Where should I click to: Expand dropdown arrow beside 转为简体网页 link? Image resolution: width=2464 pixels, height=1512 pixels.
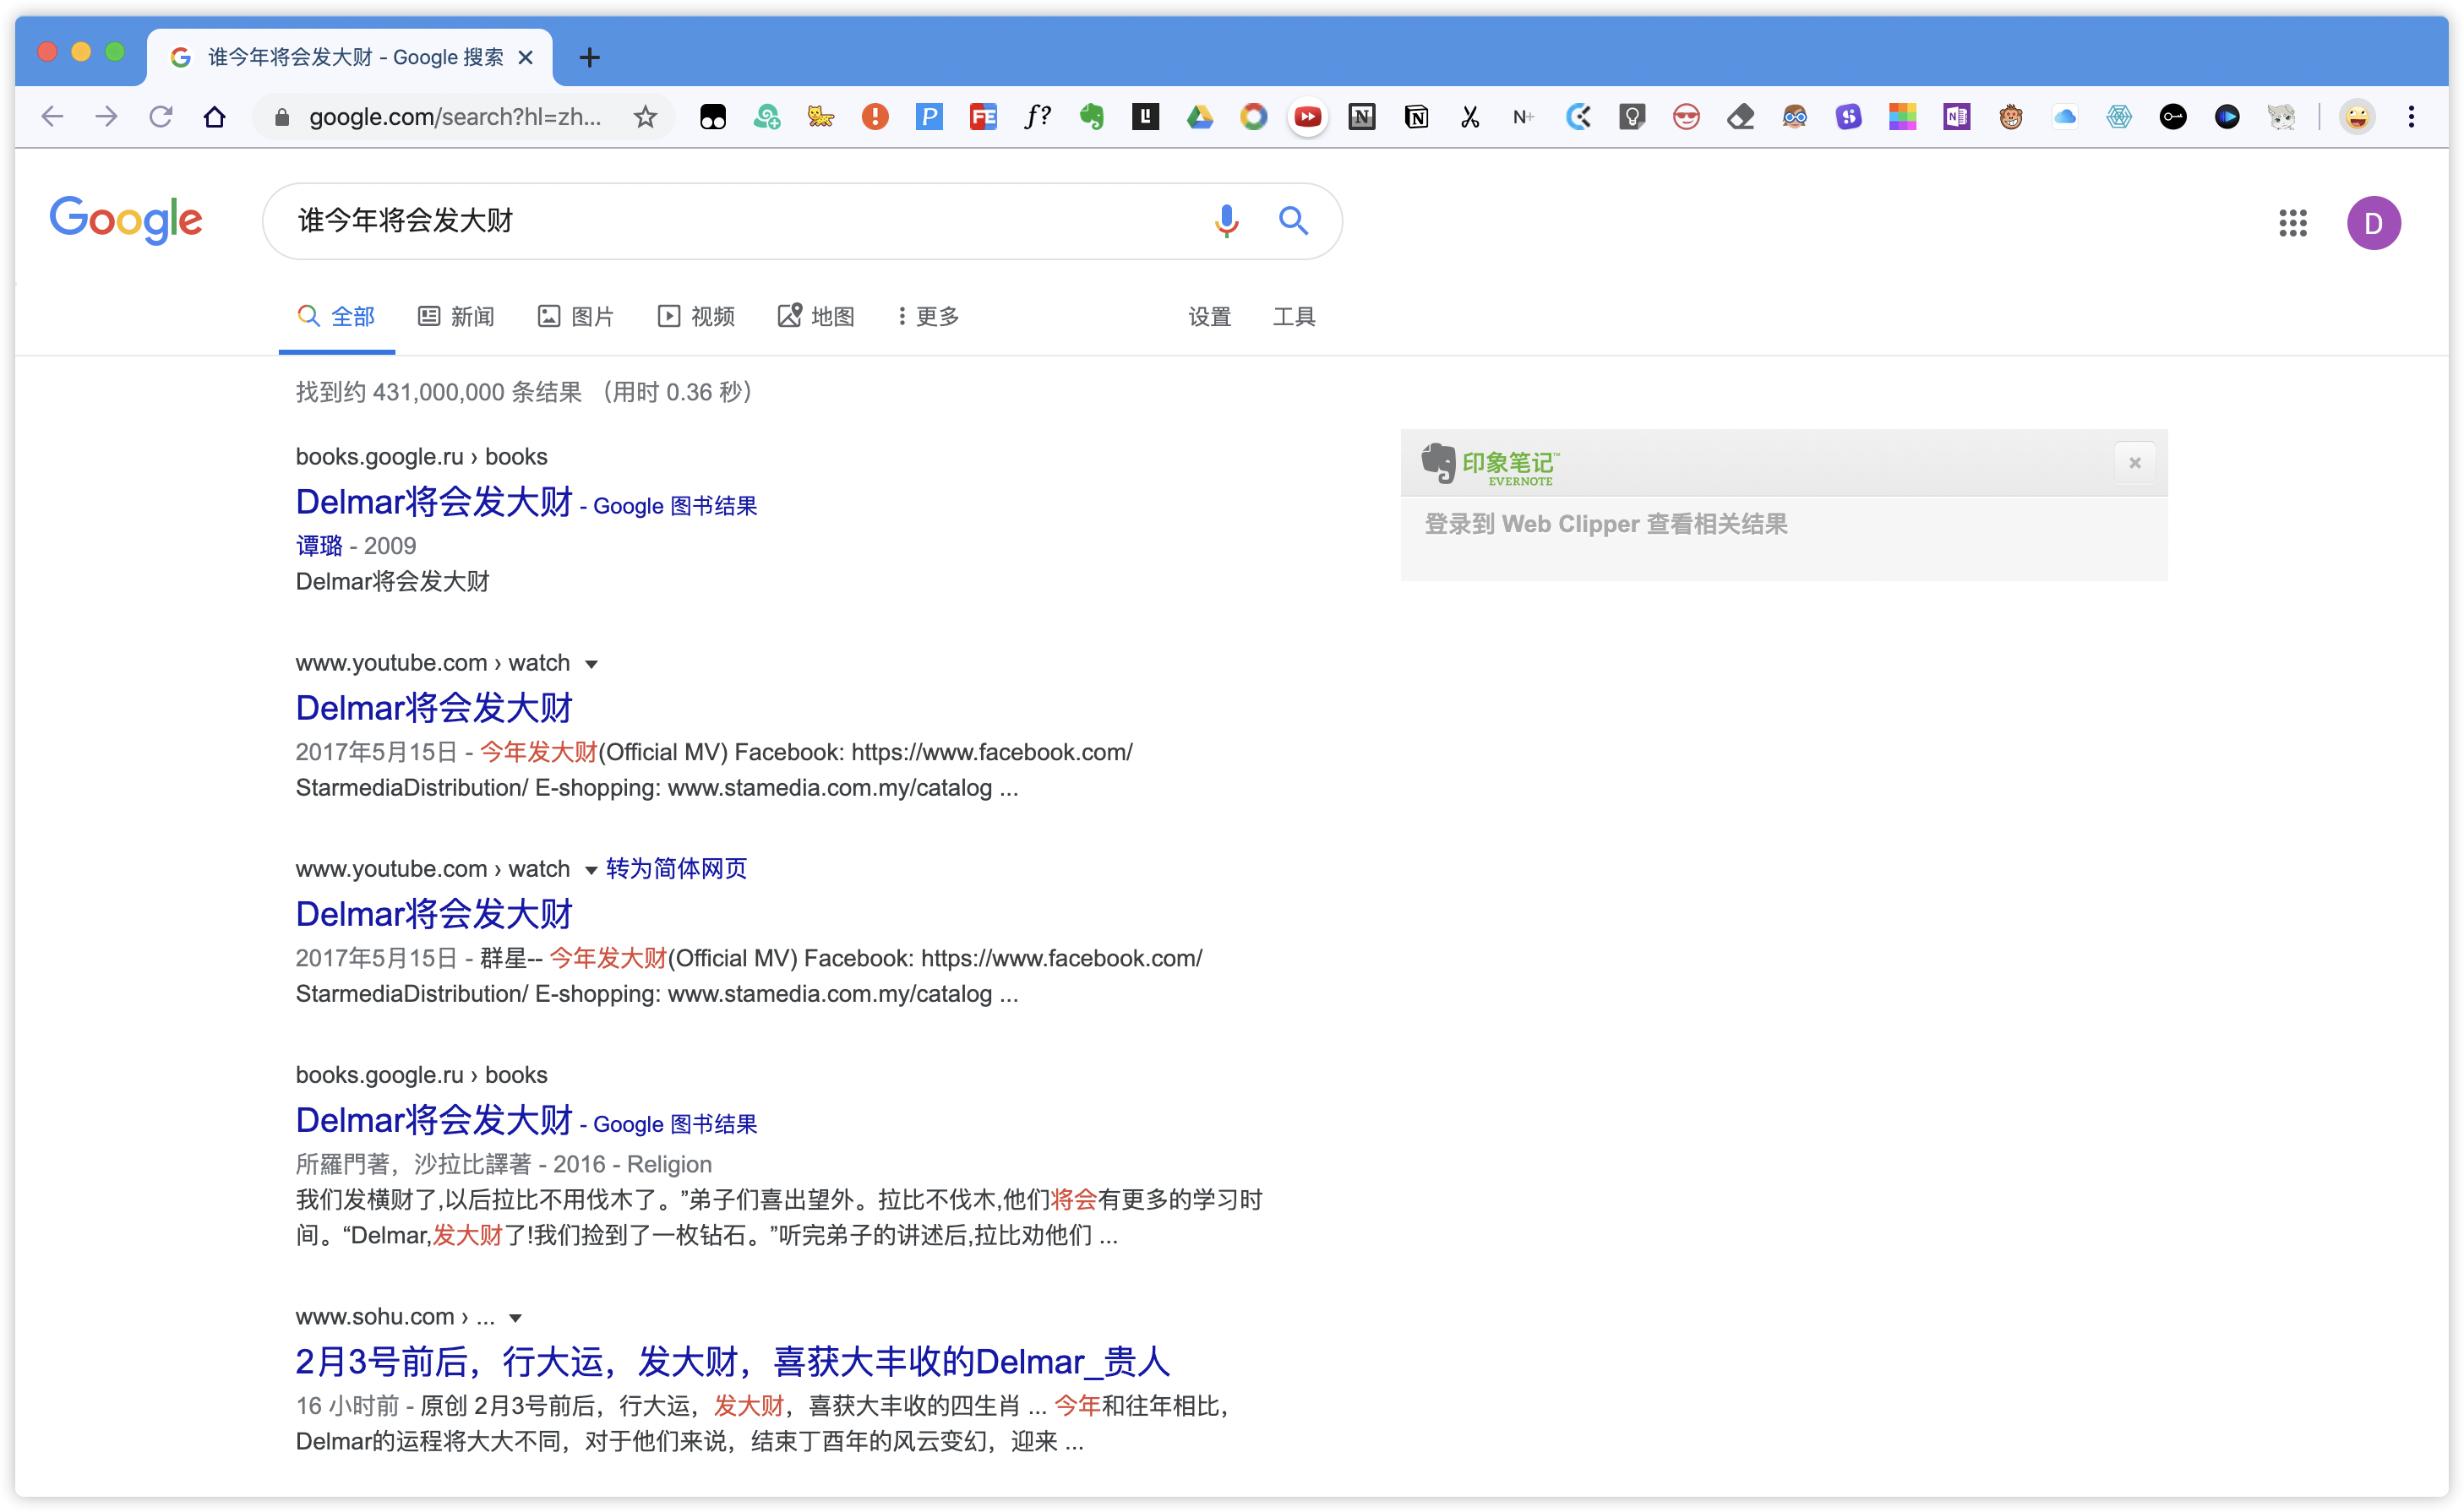(x=591, y=870)
